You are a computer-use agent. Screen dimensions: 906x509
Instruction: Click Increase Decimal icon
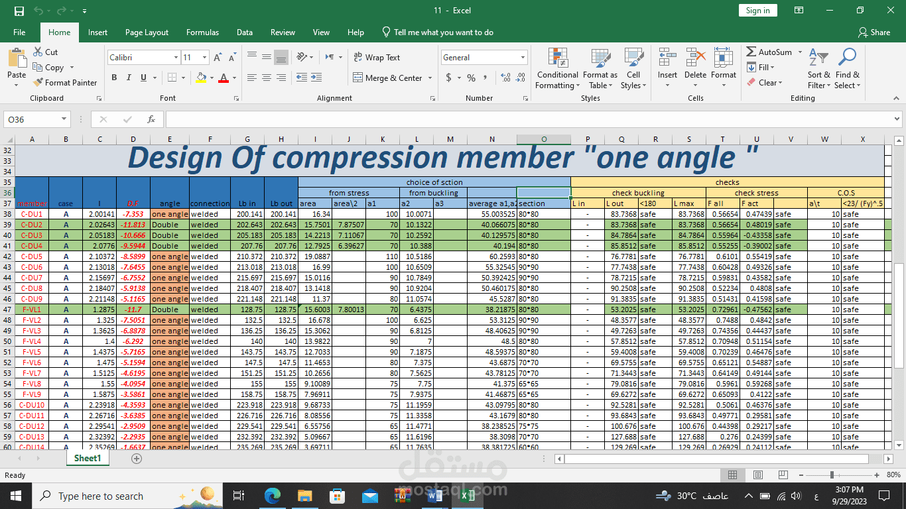click(x=507, y=78)
